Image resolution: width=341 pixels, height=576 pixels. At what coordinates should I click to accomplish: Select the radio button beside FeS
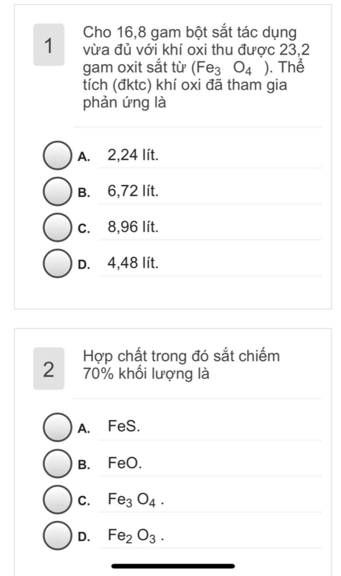[x=57, y=427]
